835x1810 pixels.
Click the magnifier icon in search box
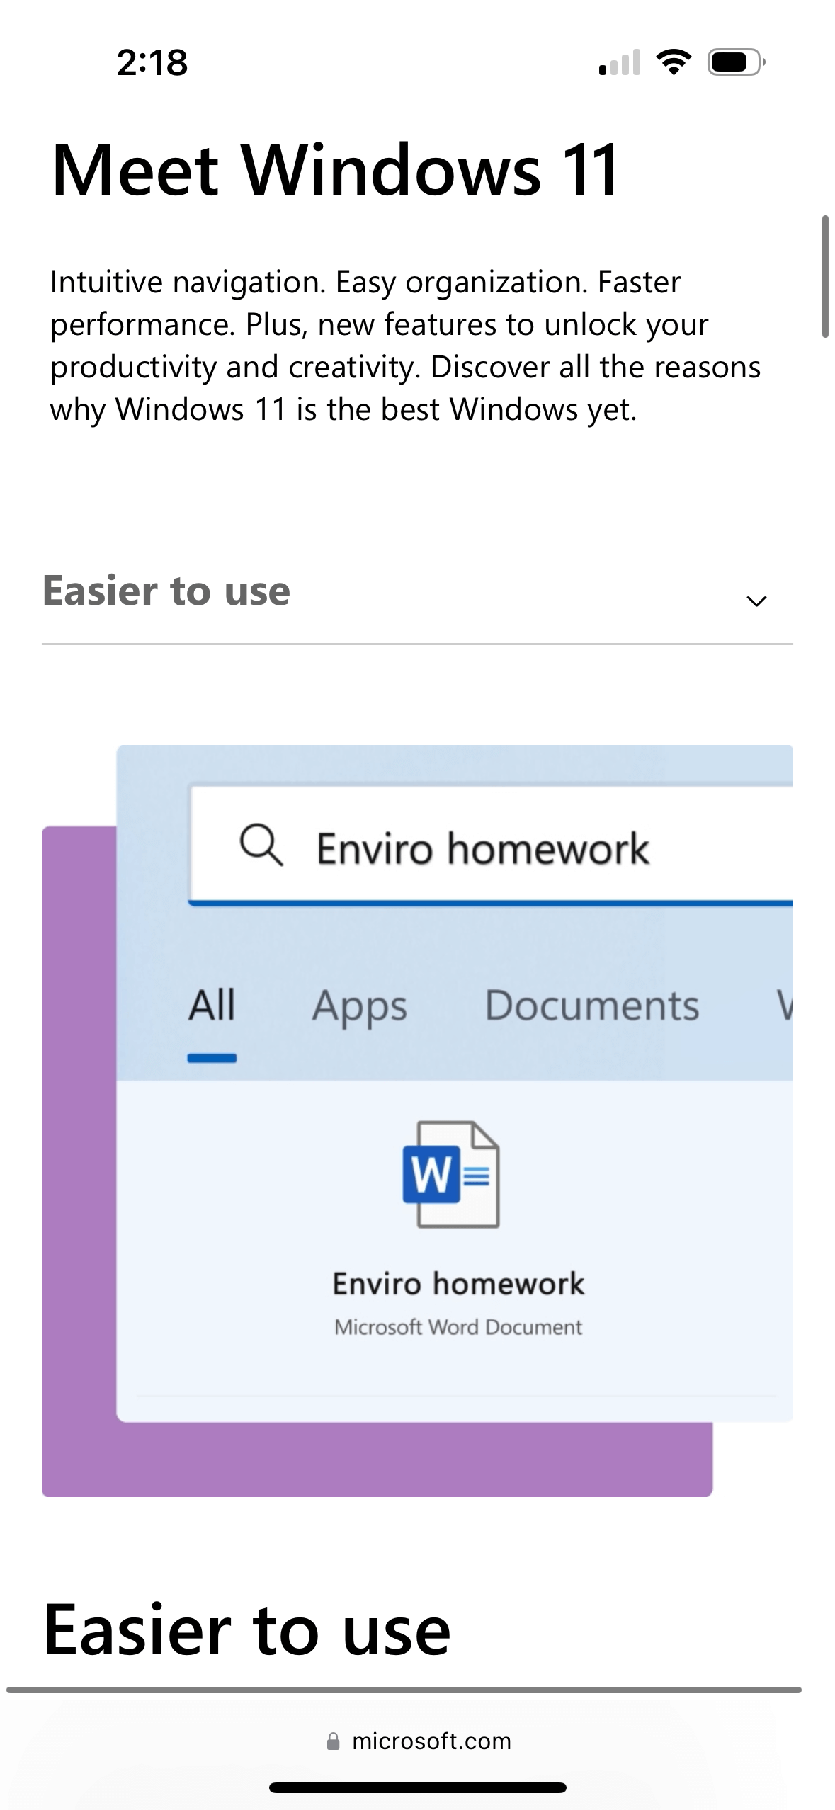261,847
